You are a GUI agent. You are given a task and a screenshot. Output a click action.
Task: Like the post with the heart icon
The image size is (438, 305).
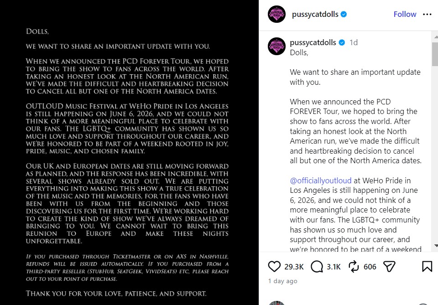click(x=274, y=267)
